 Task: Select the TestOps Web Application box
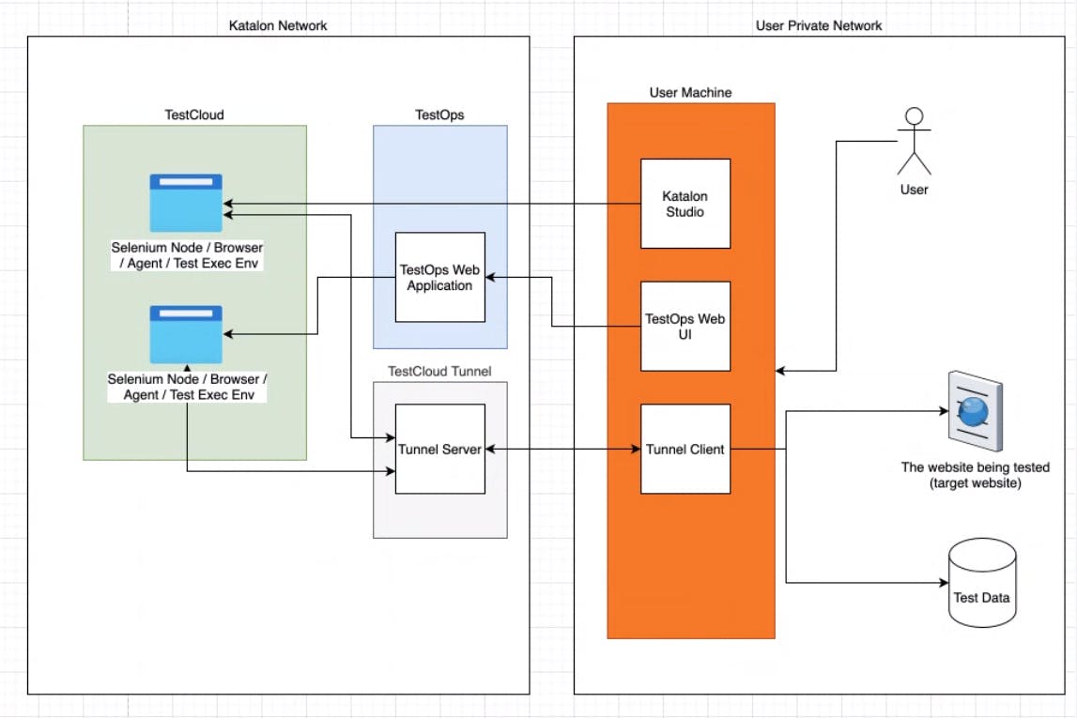coord(439,277)
